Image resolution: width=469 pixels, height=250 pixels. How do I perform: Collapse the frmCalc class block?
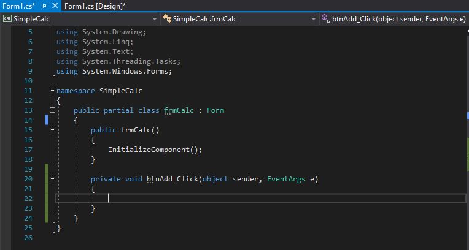[x=52, y=110]
